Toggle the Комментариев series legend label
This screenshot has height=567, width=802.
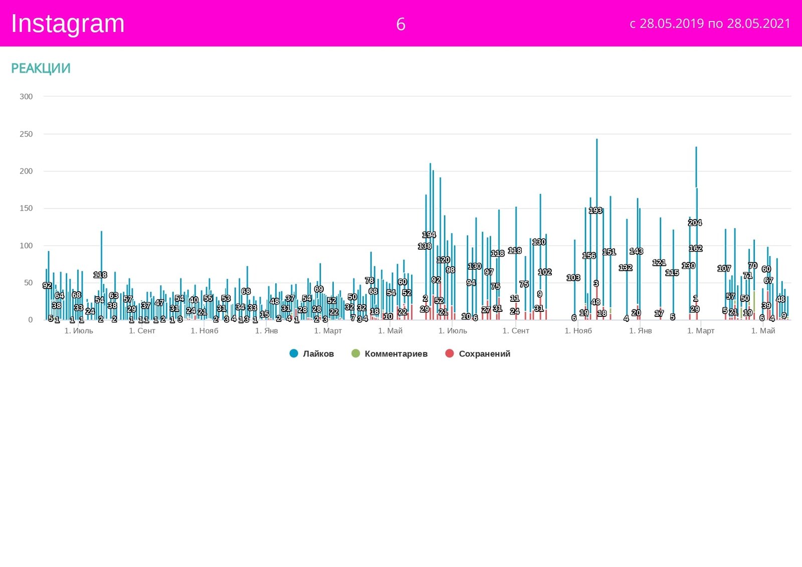point(396,353)
